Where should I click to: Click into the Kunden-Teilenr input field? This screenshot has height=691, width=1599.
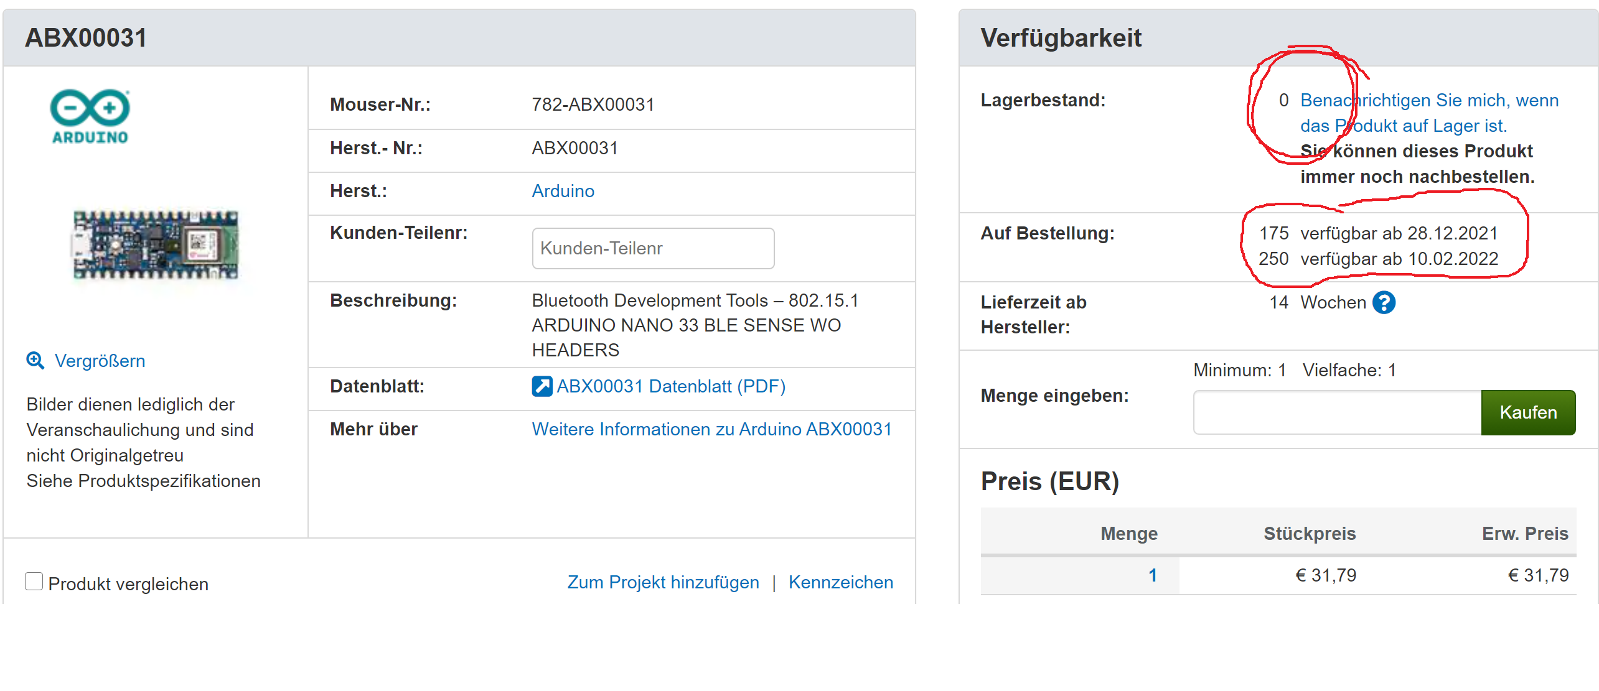coord(652,248)
